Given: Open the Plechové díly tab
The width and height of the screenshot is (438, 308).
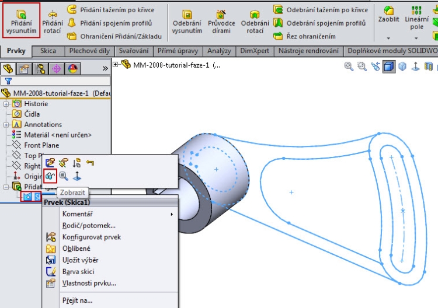Looking at the screenshot, I should click(x=89, y=51).
